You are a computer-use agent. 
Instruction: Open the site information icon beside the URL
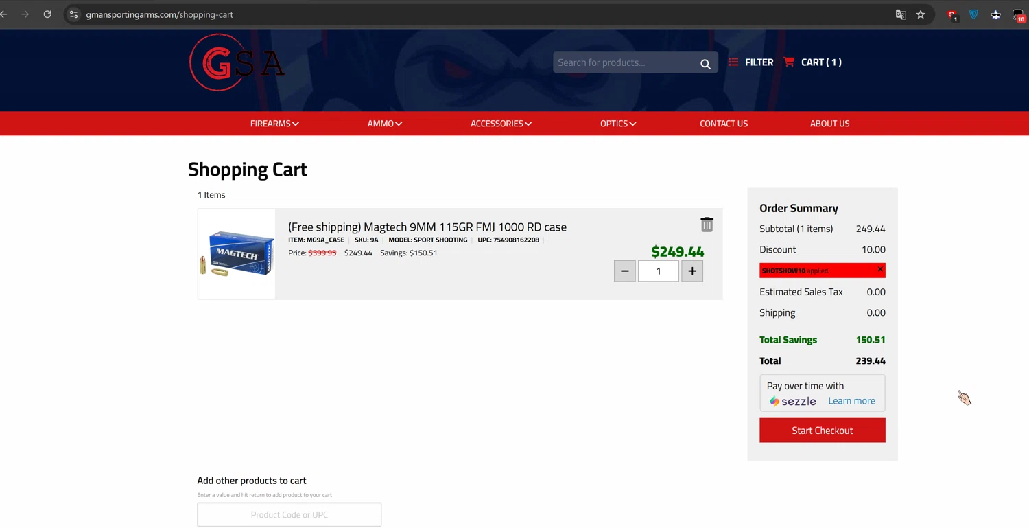[x=74, y=14]
